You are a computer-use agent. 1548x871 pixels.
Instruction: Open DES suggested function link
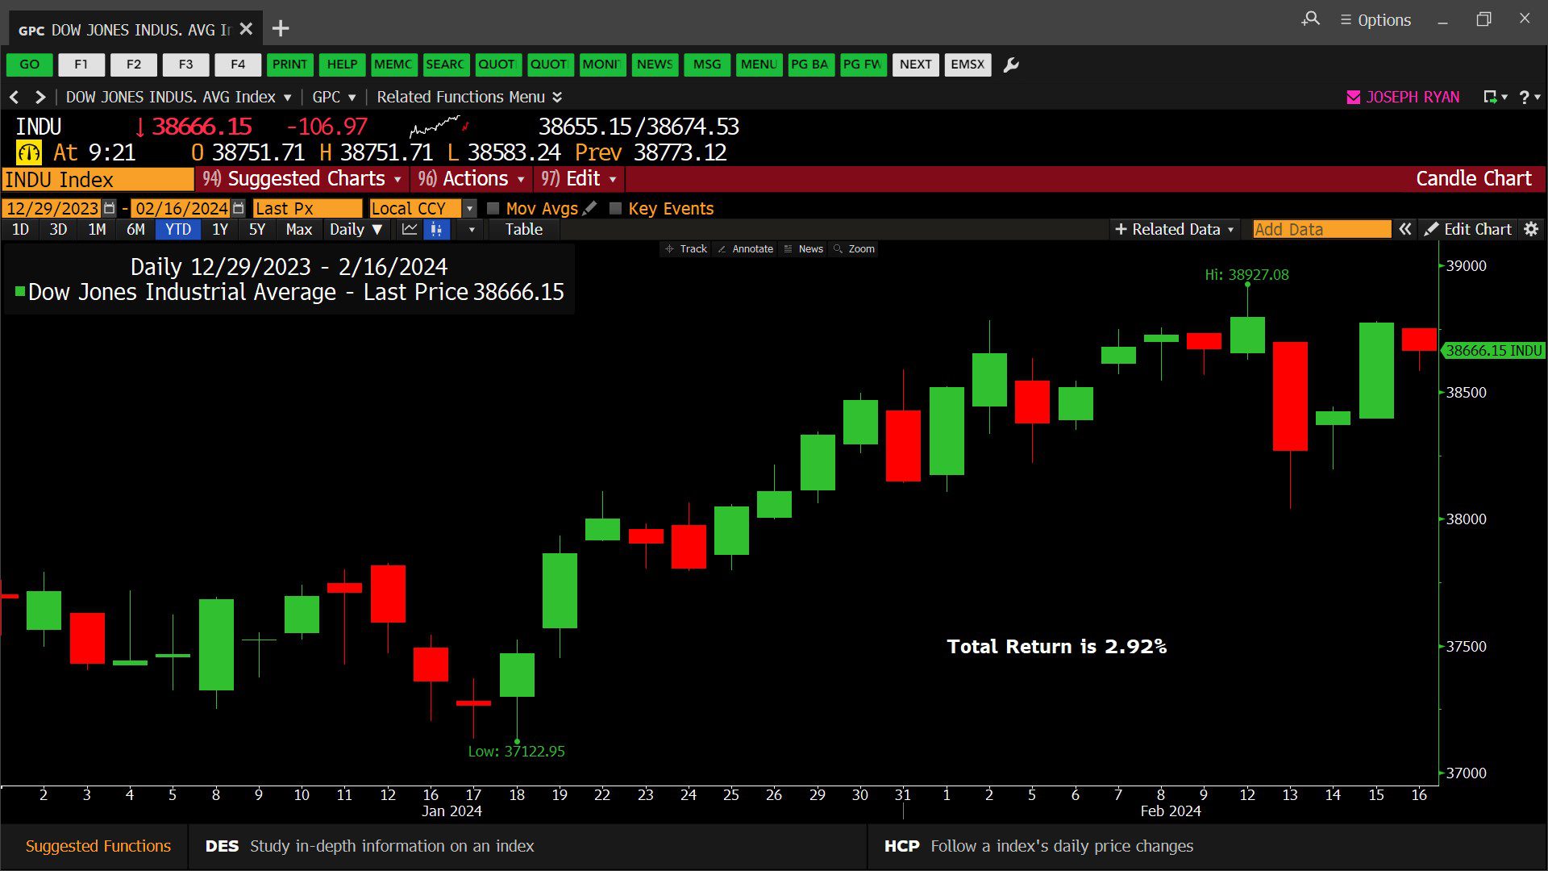pos(370,846)
